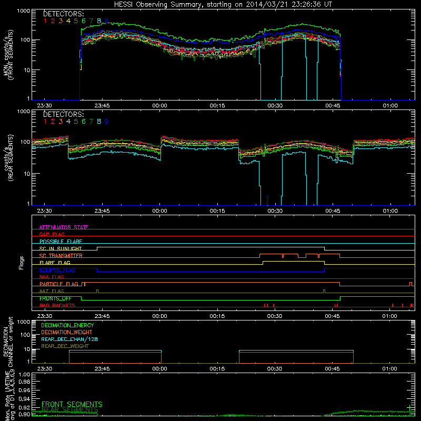The image size is (421, 421).
Task: Select detector 1 in front segments legend
Action: (45, 21)
